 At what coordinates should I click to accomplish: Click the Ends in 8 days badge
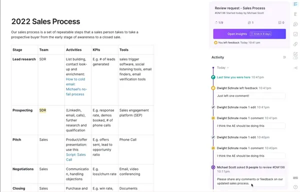point(260,34)
